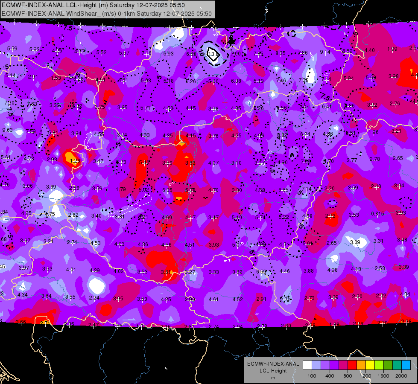Click the legend title ECMWF-INDEX-ANAL
The height and width of the screenshot is (384, 418).
273,364
